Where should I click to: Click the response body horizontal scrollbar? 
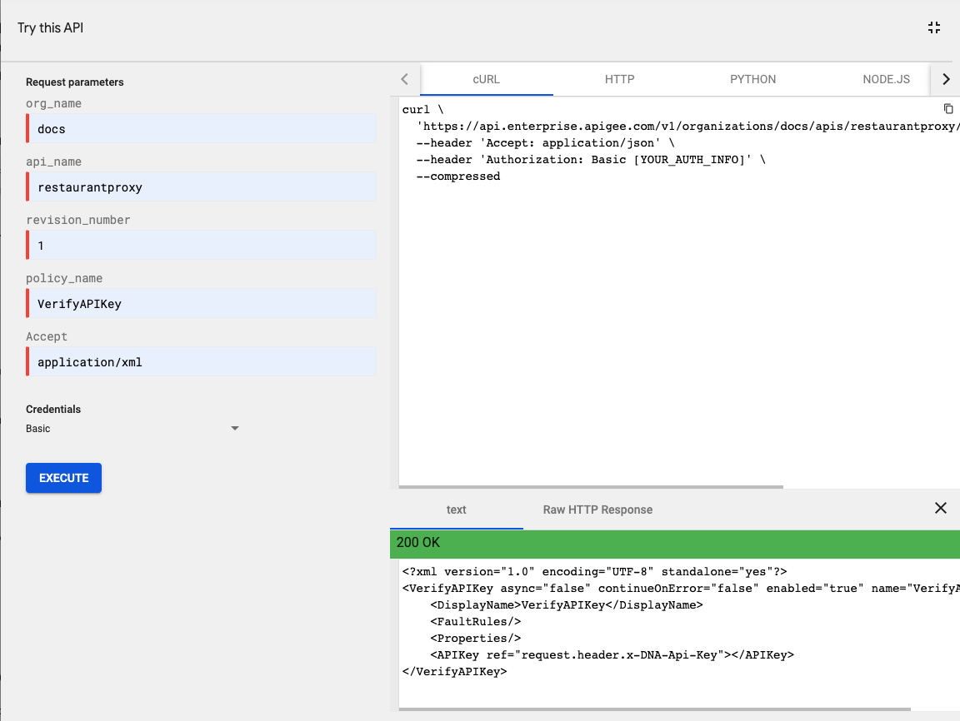tap(654, 709)
